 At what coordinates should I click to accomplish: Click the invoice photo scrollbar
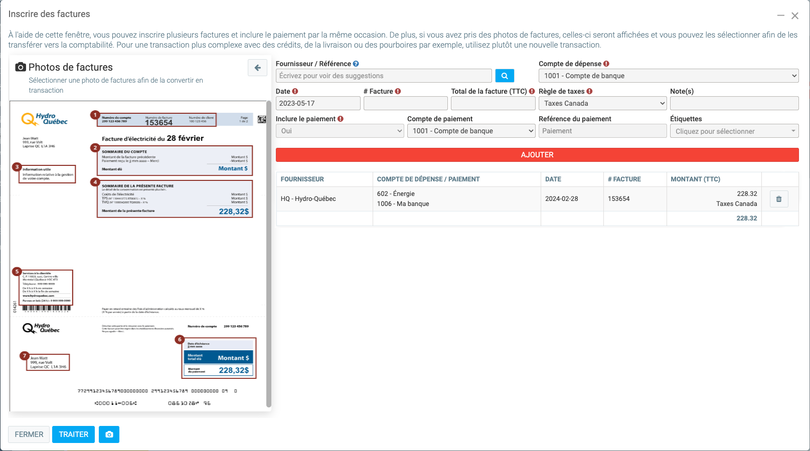268,251
